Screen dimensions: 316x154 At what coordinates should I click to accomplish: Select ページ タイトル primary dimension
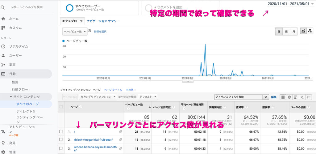(x=113, y=90)
